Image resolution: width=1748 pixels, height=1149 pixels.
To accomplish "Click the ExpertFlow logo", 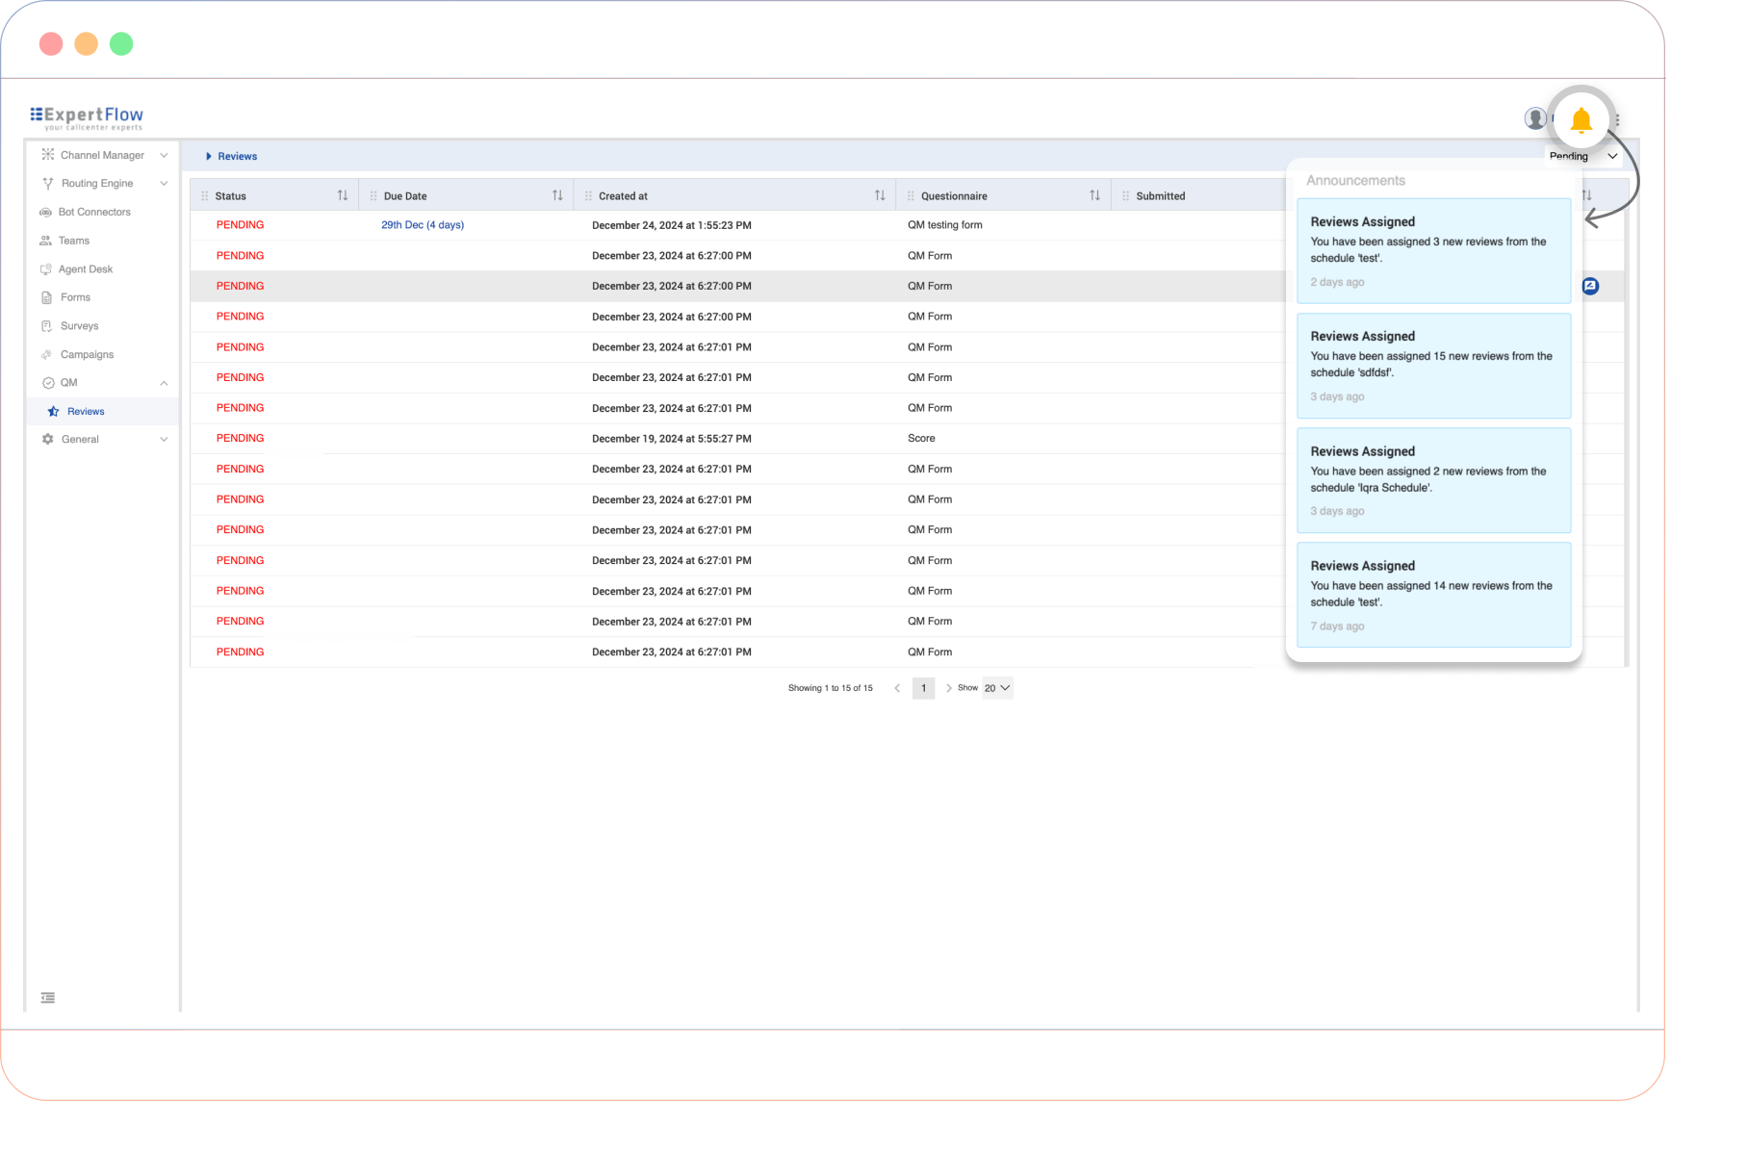I will click(x=87, y=117).
